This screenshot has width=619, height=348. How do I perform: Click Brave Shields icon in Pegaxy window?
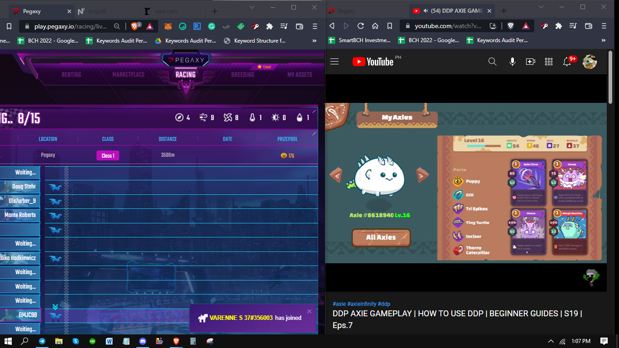(x=135, y=26)
